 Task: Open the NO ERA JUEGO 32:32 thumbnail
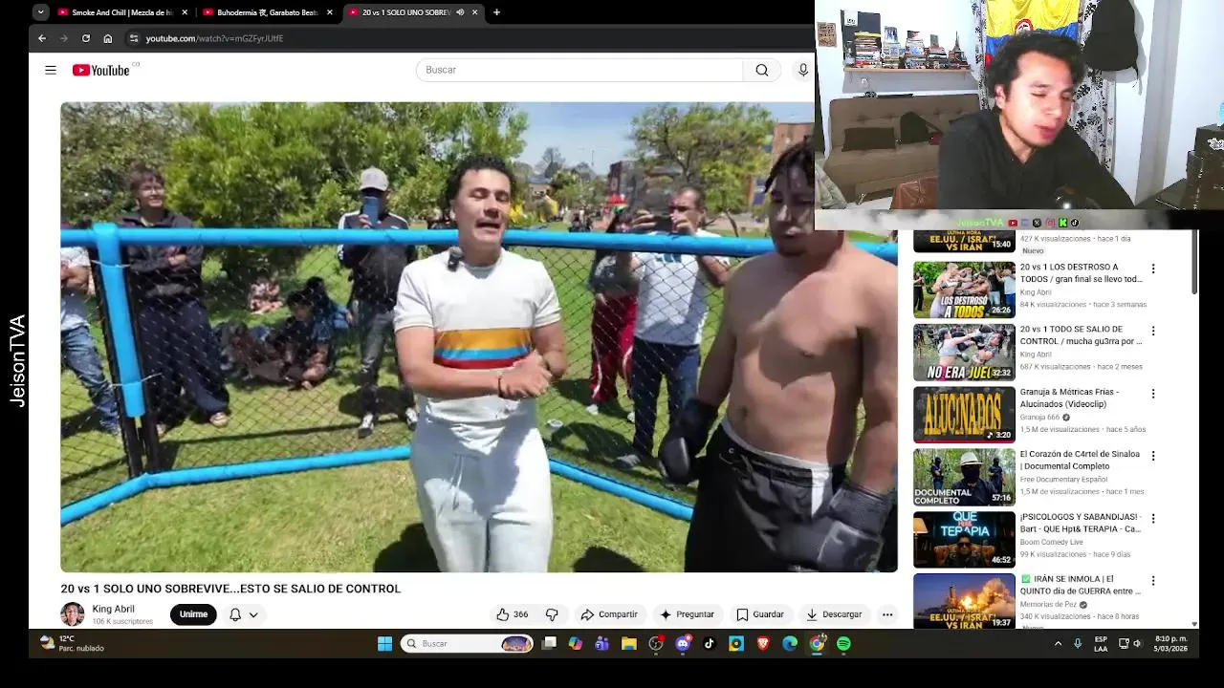(x=964, y=352)
